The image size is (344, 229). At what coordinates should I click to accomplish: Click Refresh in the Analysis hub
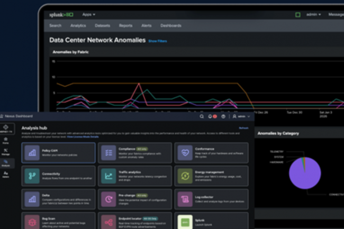click(x=243, y=128)
